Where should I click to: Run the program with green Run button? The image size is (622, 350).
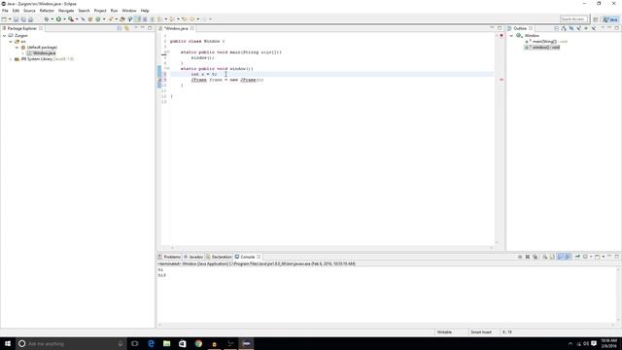[x=58, y=19]
